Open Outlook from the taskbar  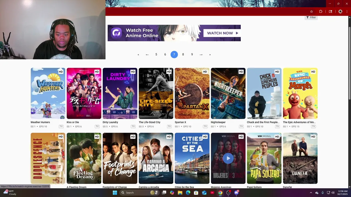pyautogui.click(x=204, y=193)
